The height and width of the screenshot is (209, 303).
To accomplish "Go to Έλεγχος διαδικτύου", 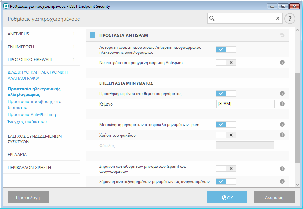I will (x=27, y=122).
